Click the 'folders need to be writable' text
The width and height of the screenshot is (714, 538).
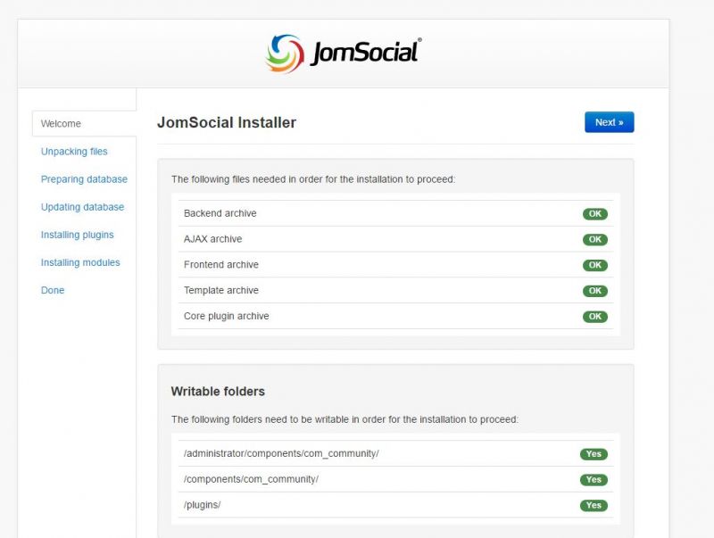tap(345, 419)
